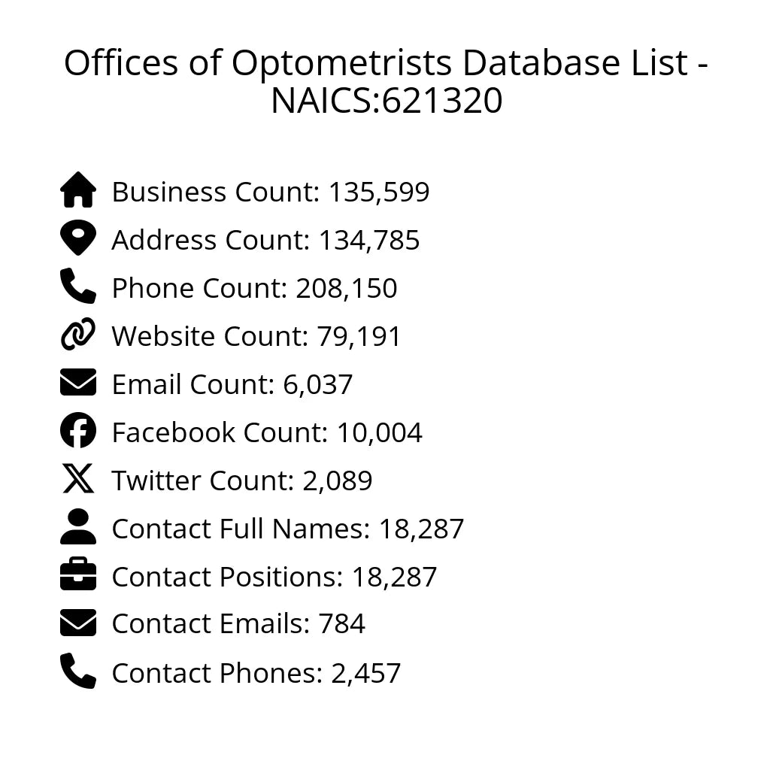The height and width of the screenshot is (770, 770).
Task: Click the phone icon next to Phone Count
Action: 78,286
